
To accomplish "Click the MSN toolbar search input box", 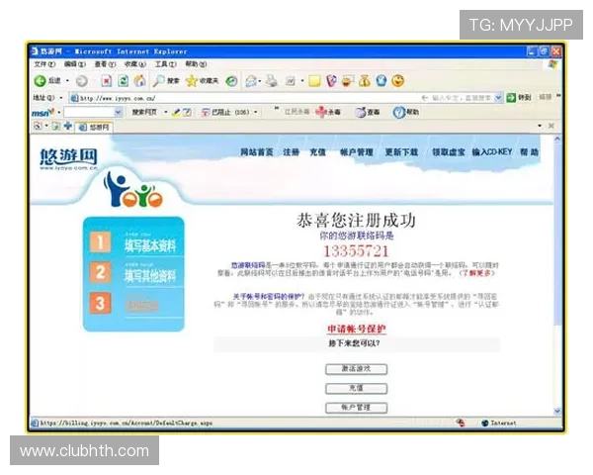I will (x=89, y=113).
